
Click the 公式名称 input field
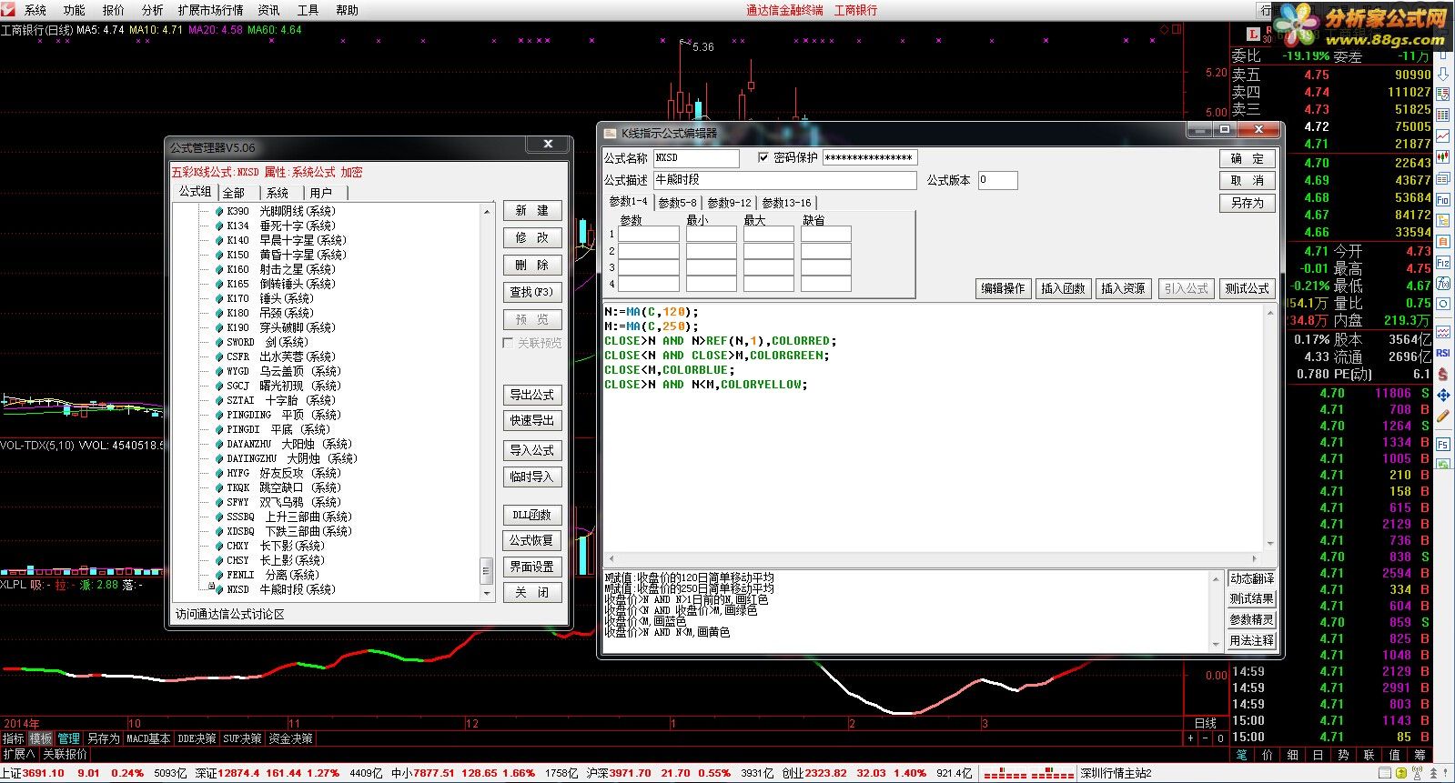(696, 157)
